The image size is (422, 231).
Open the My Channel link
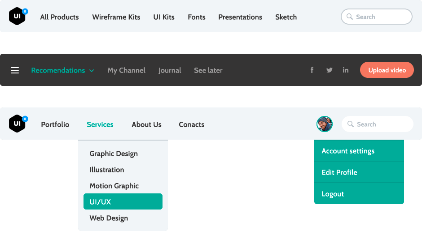point(126,70)
